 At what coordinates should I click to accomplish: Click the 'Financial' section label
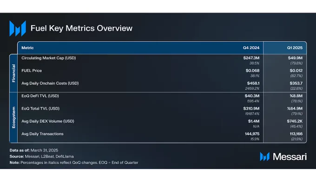(13, 73)
